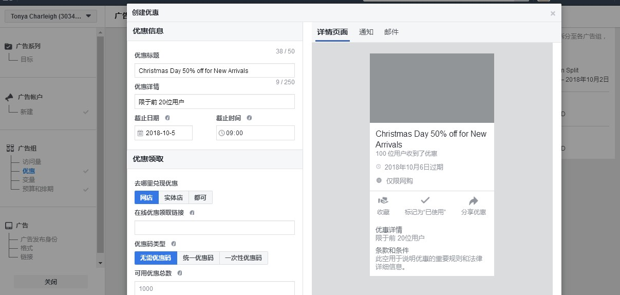
Task: Select 实体店 as redemption location
Action: [x=173, y=198]
